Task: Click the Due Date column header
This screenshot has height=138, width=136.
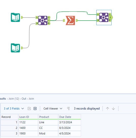Action: pyautogui.click(x=70, y=117)
